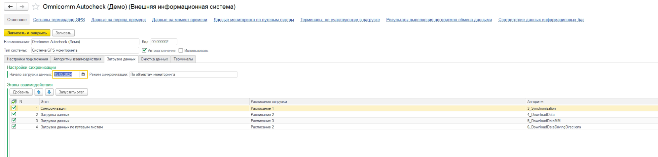Go back with the left arrow icon

(x=10, y=7)
